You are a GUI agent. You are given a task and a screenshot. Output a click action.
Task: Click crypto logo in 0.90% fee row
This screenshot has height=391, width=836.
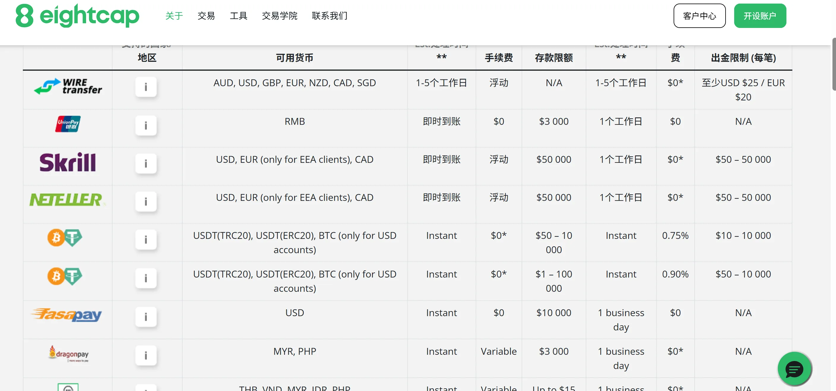[65, 276]
